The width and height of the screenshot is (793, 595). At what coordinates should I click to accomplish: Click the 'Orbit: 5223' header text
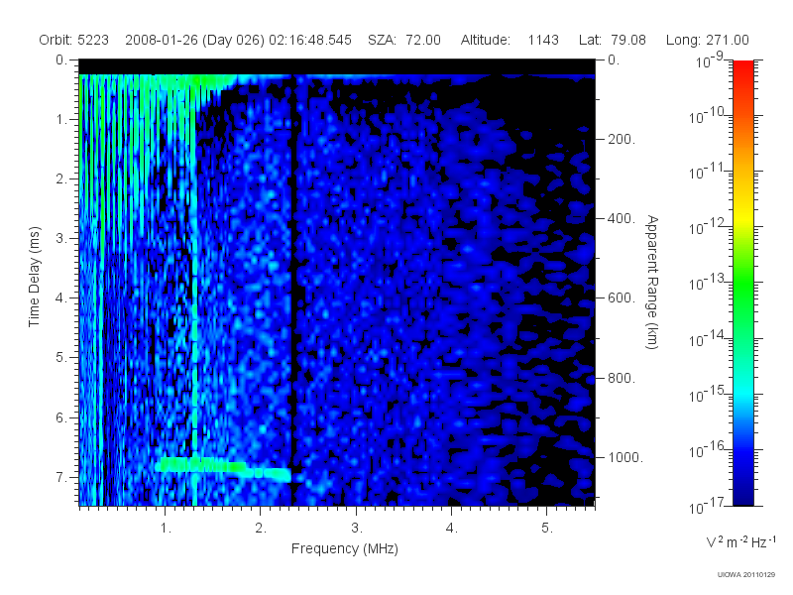(x=73, y=40)
